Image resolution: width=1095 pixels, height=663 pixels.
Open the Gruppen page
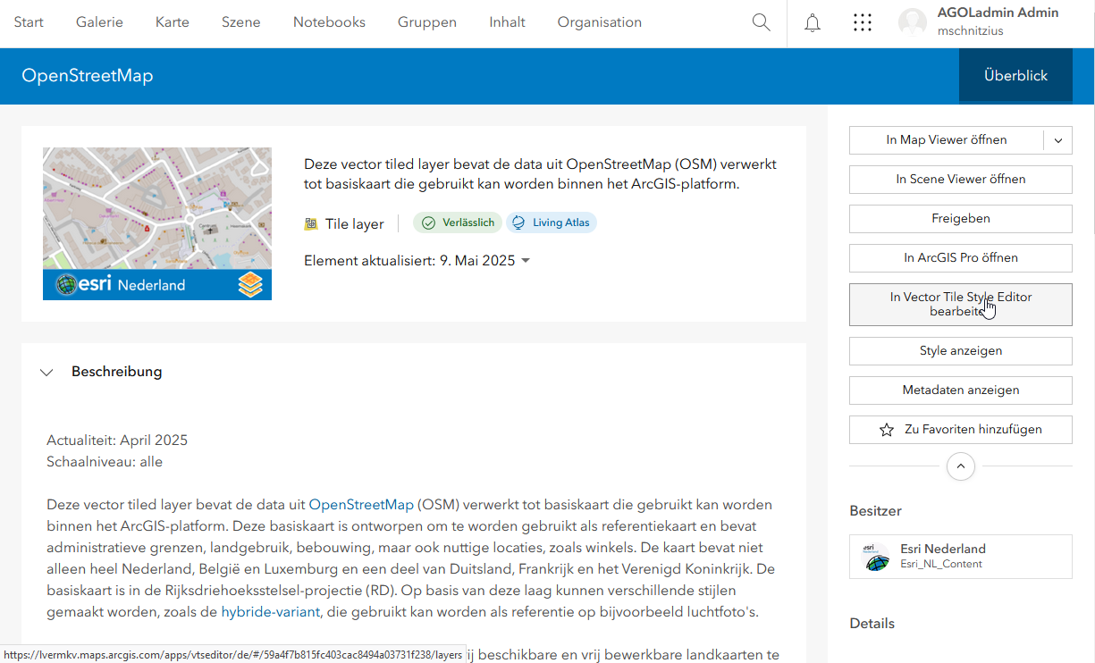pyautogui.click(x=427, y=22)
